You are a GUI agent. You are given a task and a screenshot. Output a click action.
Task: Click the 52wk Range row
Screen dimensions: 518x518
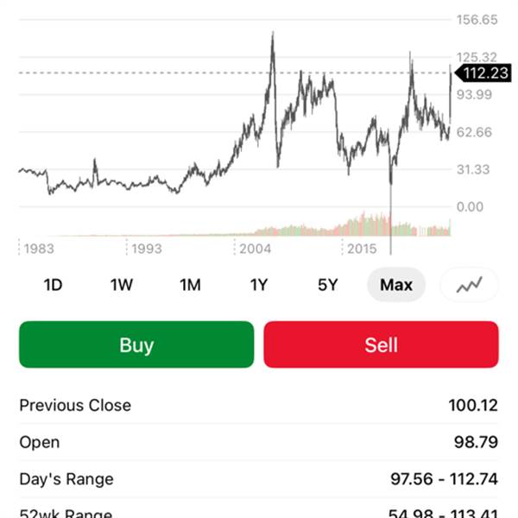click(259, 511)
